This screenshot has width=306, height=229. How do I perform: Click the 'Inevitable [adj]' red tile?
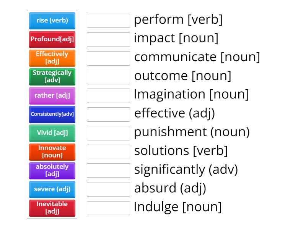pos(52,208)
